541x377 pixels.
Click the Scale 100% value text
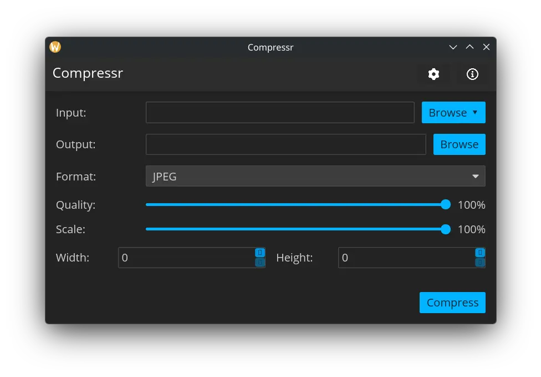471,229
